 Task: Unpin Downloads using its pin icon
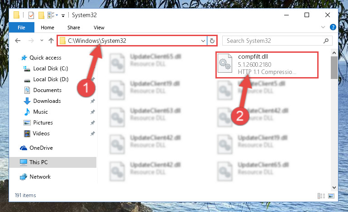[x=93, y=101]
